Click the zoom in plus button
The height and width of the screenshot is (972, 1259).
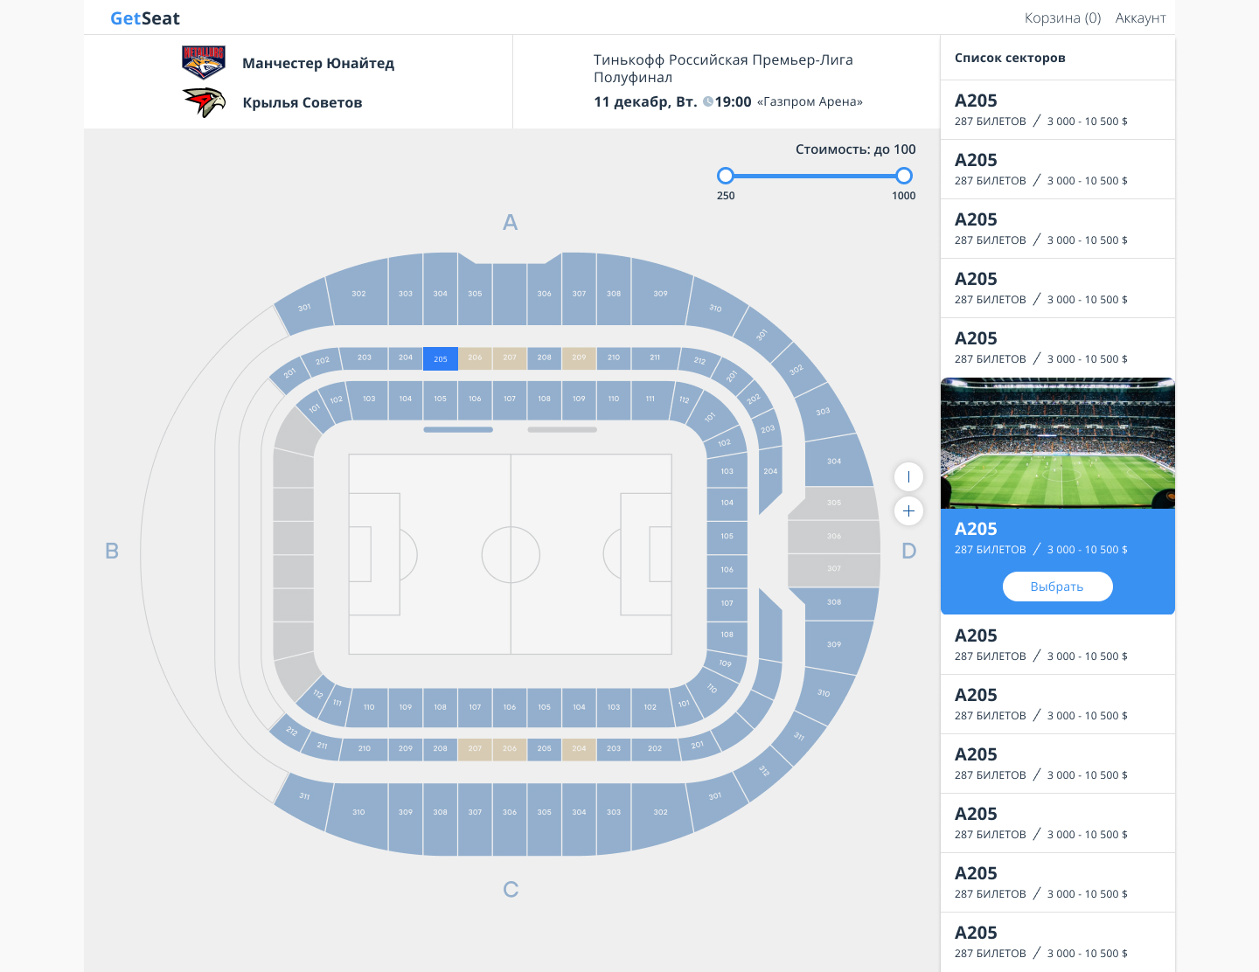pos(908,510)
